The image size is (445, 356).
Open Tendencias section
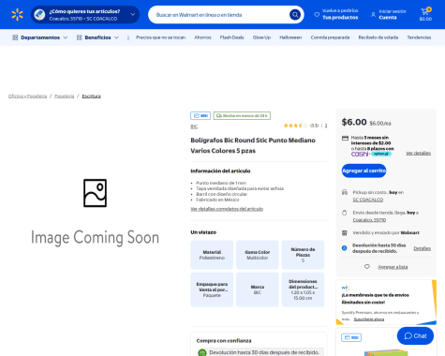coord(419,37)
